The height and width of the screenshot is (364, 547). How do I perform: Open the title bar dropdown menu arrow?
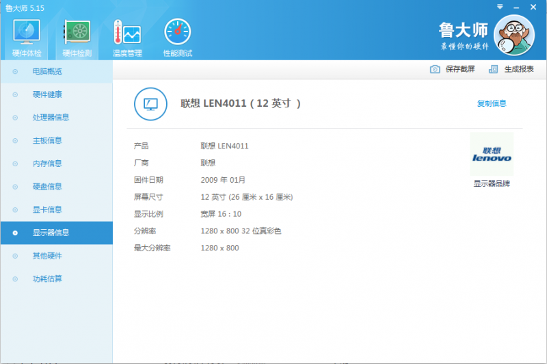[x=500, y=7]
